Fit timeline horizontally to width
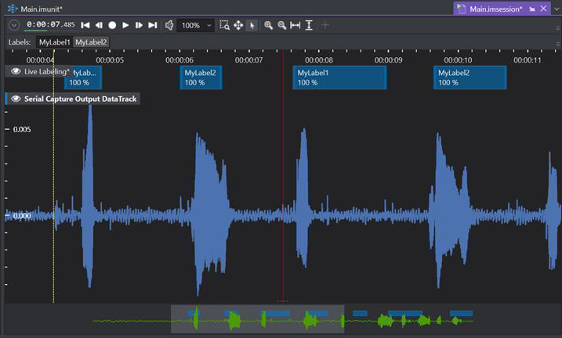Screen dimensions: 562x338 coord(296,25)
